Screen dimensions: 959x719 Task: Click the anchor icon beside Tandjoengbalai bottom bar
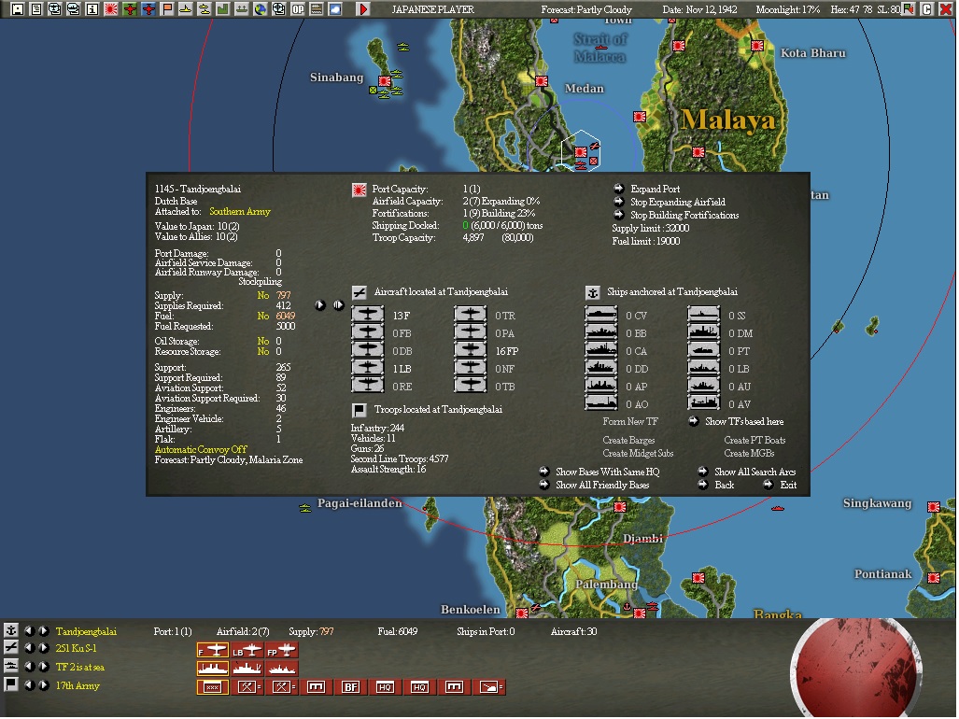pyautogui.click(x=10, y=630)
